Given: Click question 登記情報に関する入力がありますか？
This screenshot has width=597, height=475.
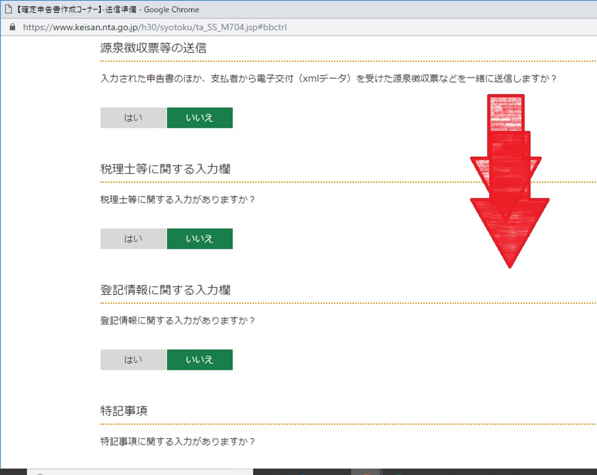Looking at the screenshot, I should (x=178, y=320).
